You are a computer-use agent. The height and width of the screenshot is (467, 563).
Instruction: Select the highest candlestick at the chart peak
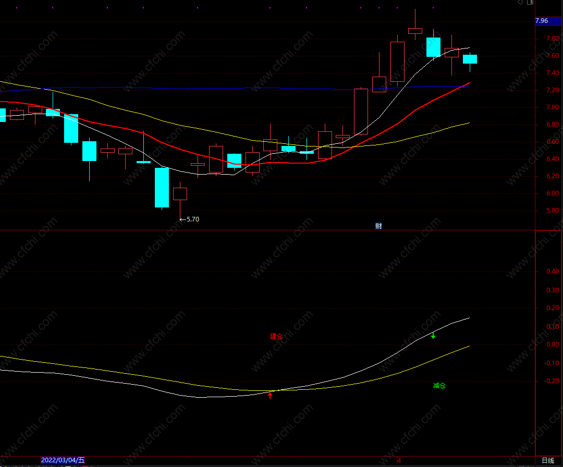tap(415, 31)
